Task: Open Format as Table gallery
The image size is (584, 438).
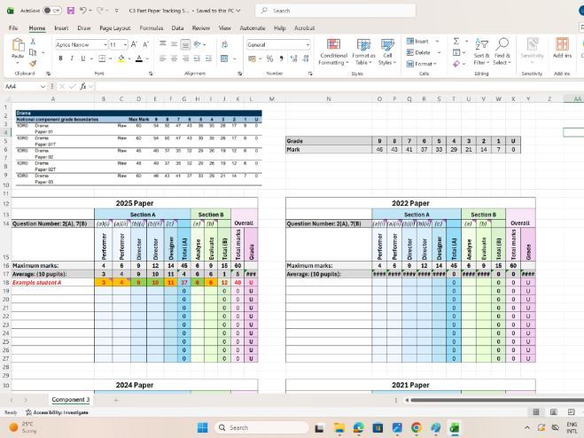Action: (x=363, y=51)
